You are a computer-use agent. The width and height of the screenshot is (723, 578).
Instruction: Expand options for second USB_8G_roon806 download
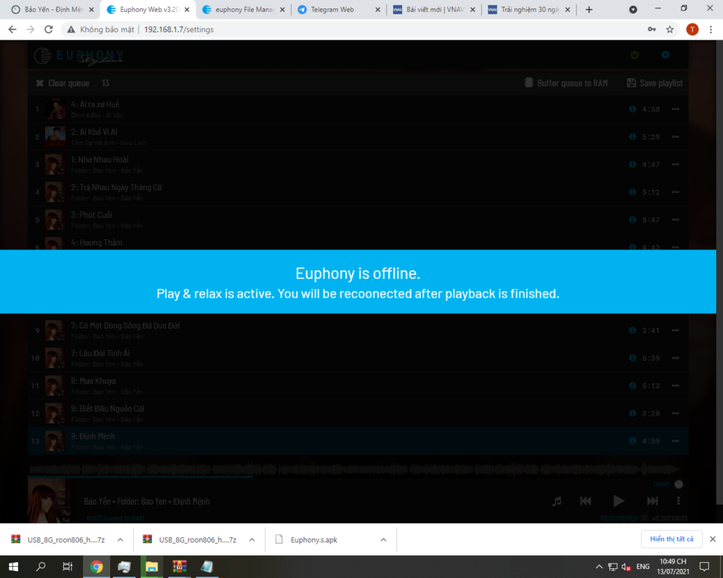(x=252, y=540)
